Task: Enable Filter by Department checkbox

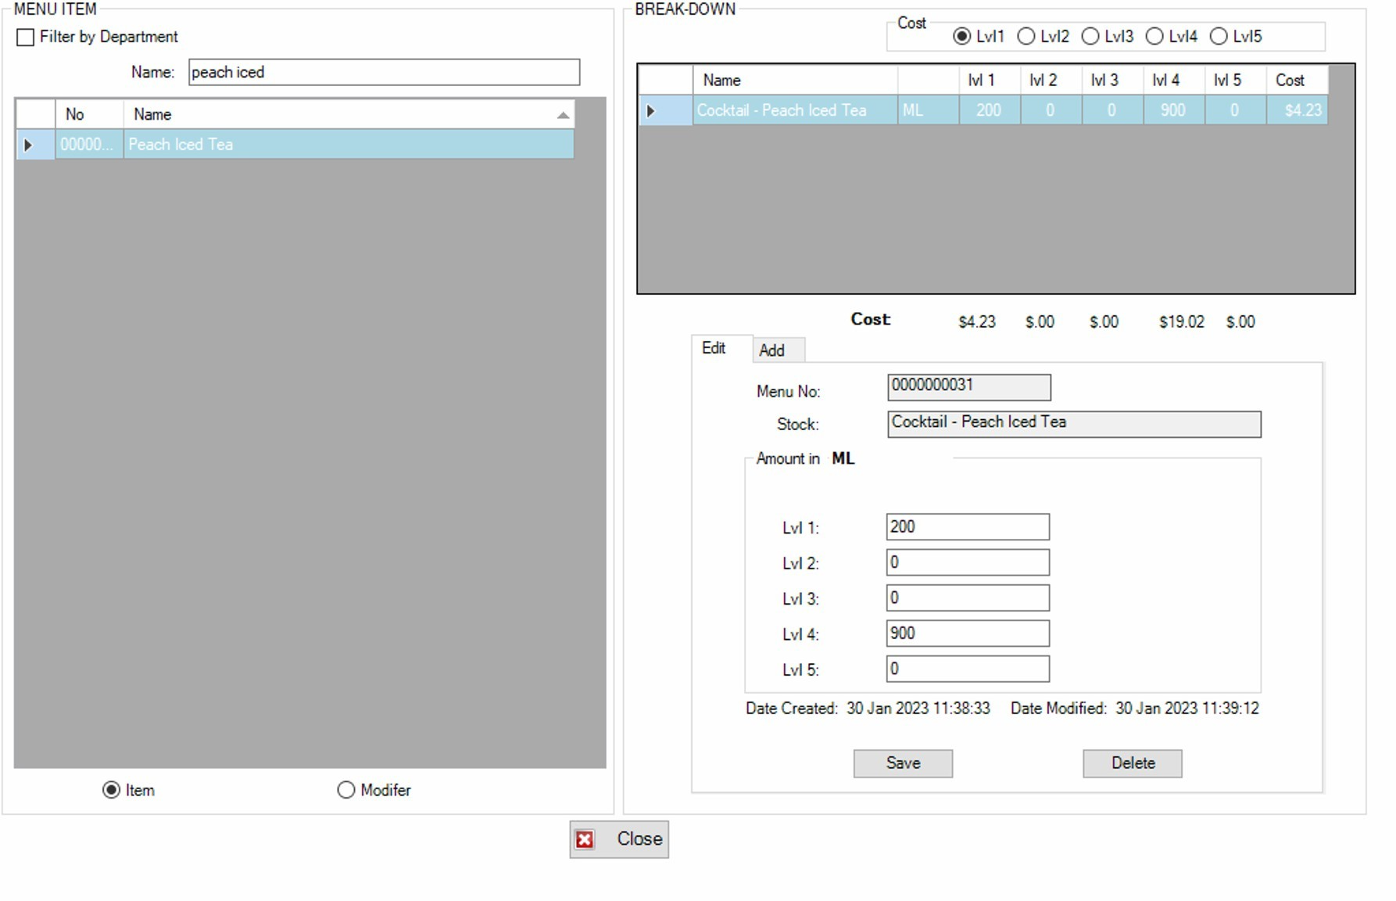Action: [x=26, y=38]
